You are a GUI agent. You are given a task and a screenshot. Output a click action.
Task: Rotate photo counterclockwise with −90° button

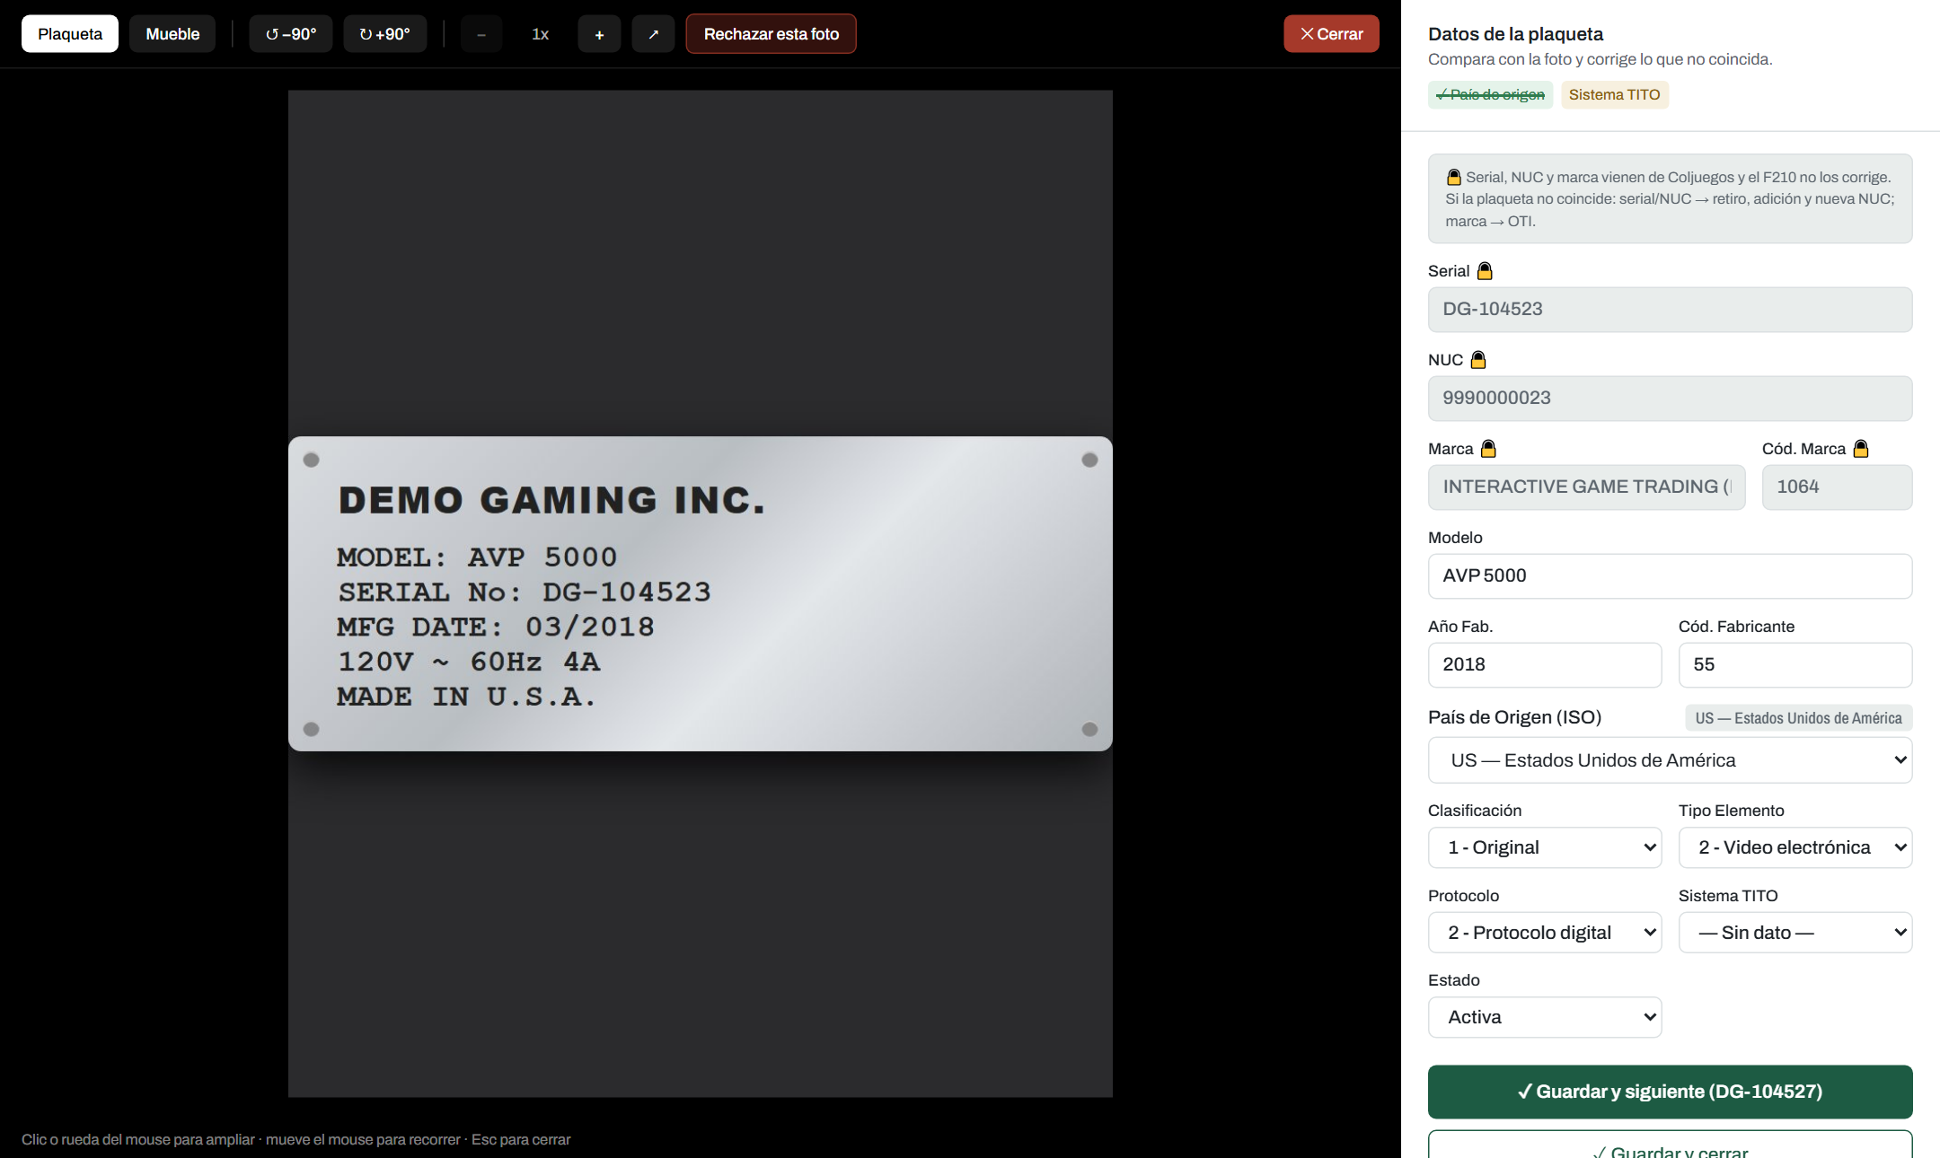290,34
